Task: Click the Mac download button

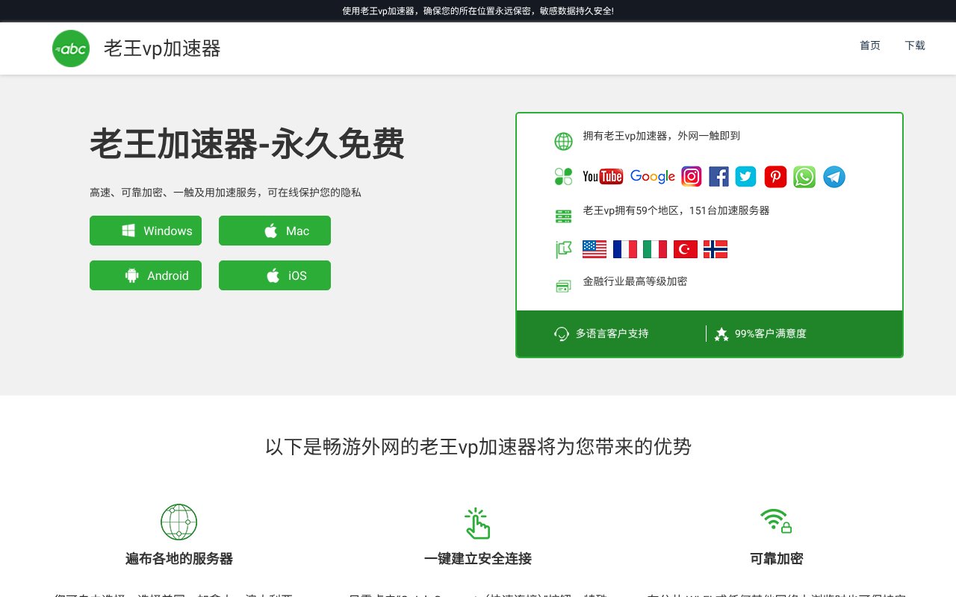Action: 274,231
